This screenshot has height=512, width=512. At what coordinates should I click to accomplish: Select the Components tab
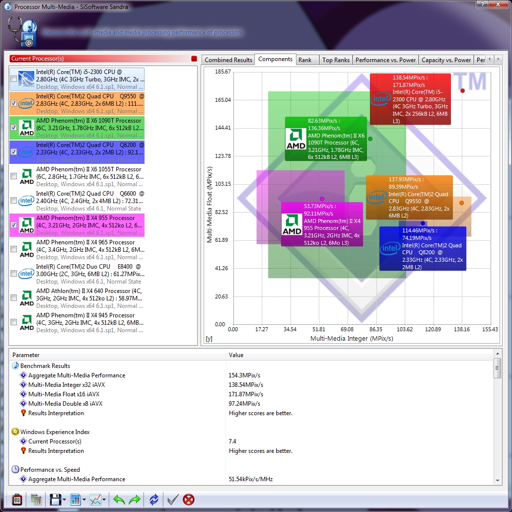pyautogui.click(x=275, y=59)
